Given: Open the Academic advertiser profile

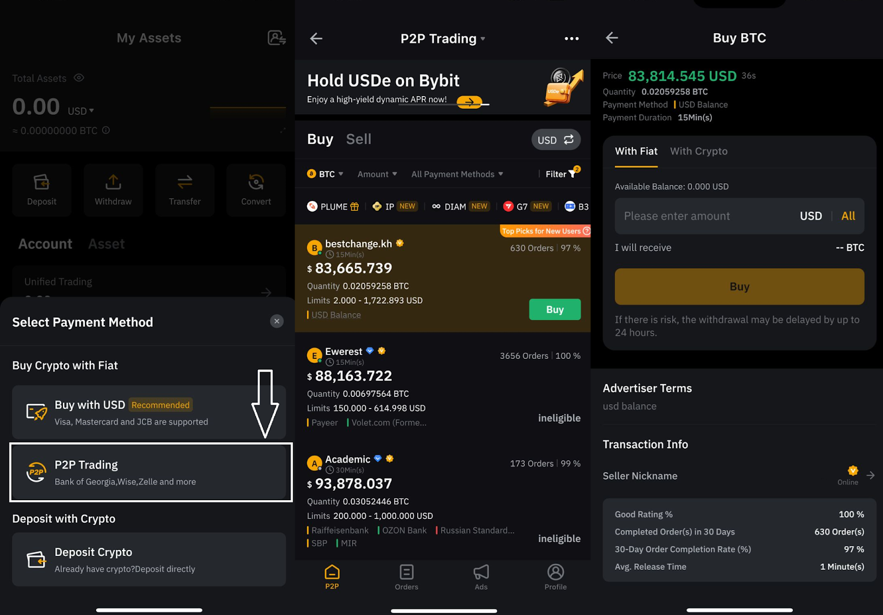Looking at the screenshot, I should pos(348,459).
